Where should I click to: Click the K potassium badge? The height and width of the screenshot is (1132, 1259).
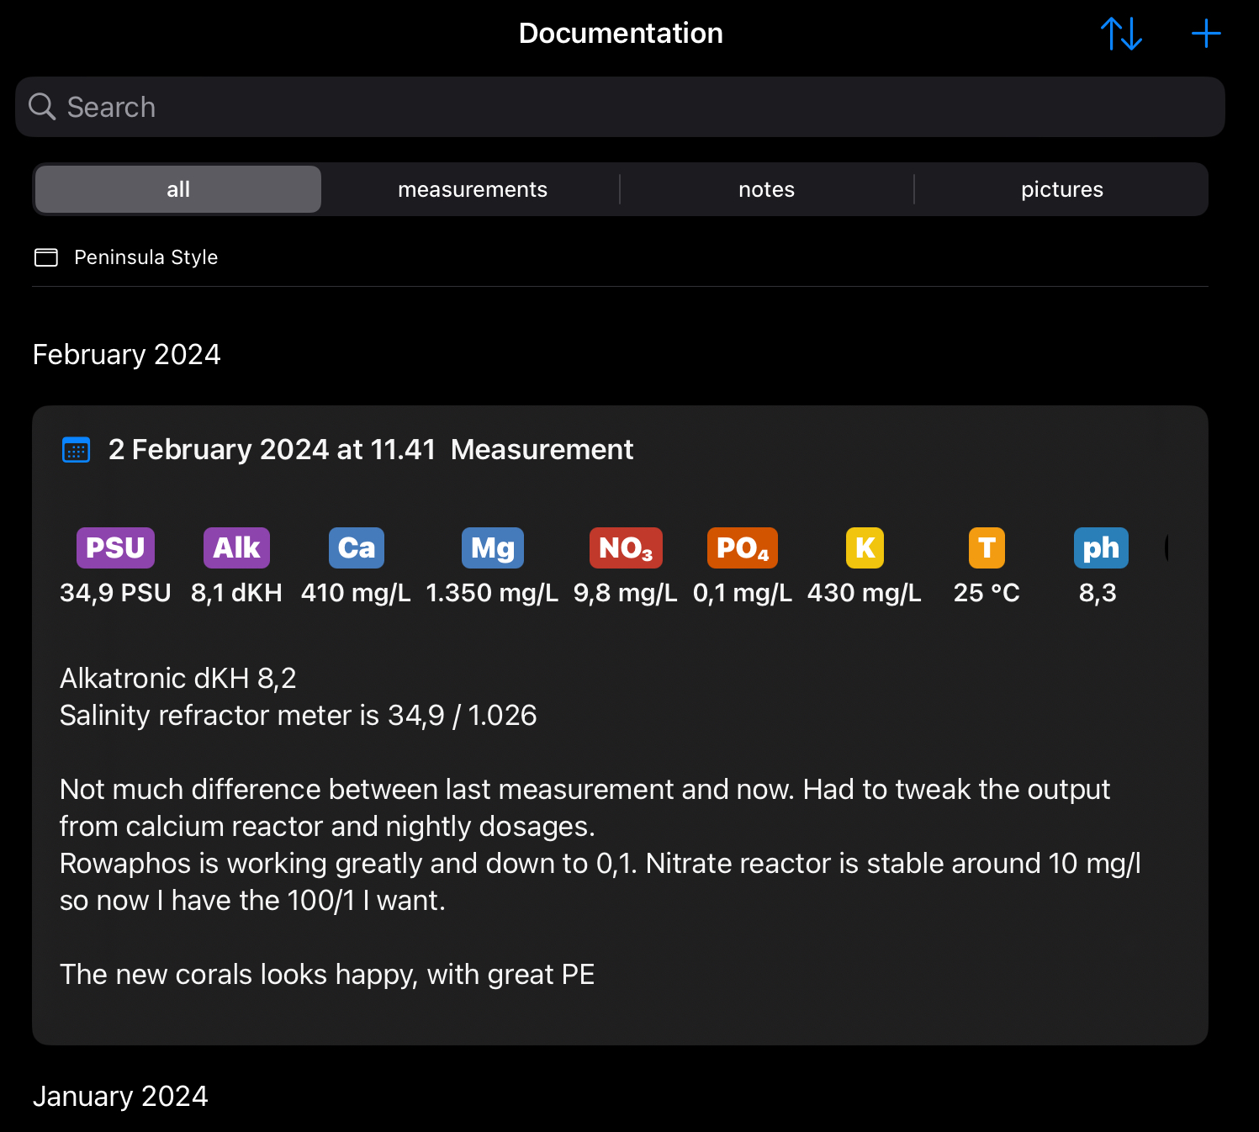pos(864,548)
